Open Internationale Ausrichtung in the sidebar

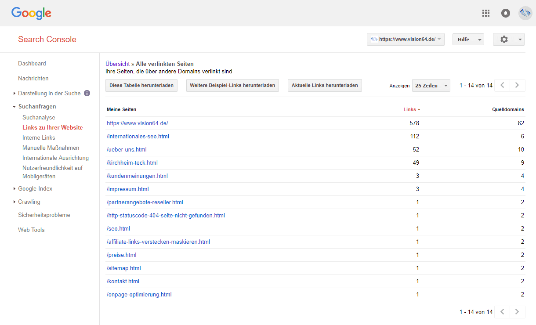(x=56, y=158)
